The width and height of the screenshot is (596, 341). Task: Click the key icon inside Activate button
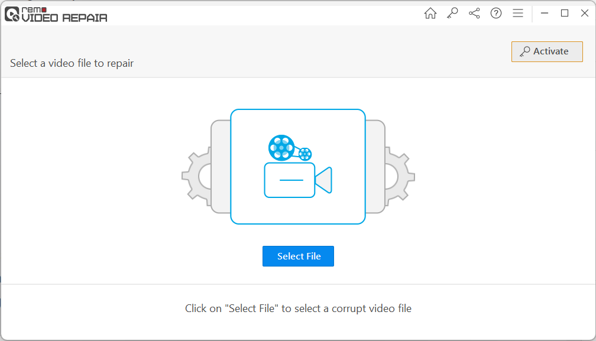point(525,51)
